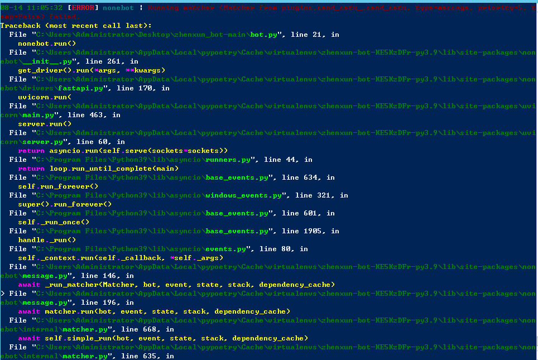This screenshot has width=538, height=360.
Task: Select the await matcher.run(...) code line
Action: pos(154,311)
